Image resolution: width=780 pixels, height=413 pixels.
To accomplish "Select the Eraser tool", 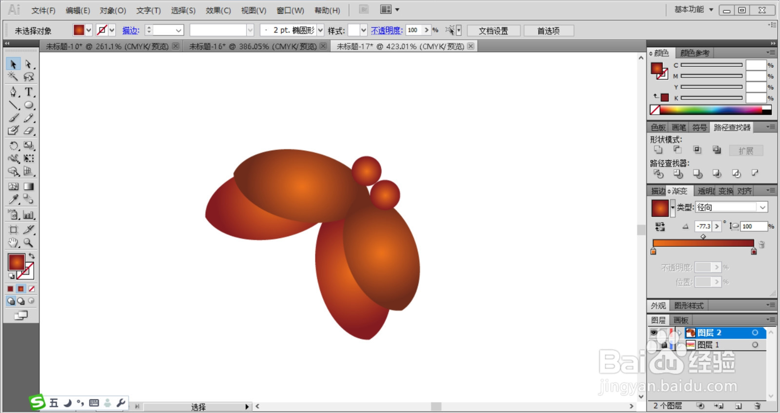I will click(x=28, y=130).
